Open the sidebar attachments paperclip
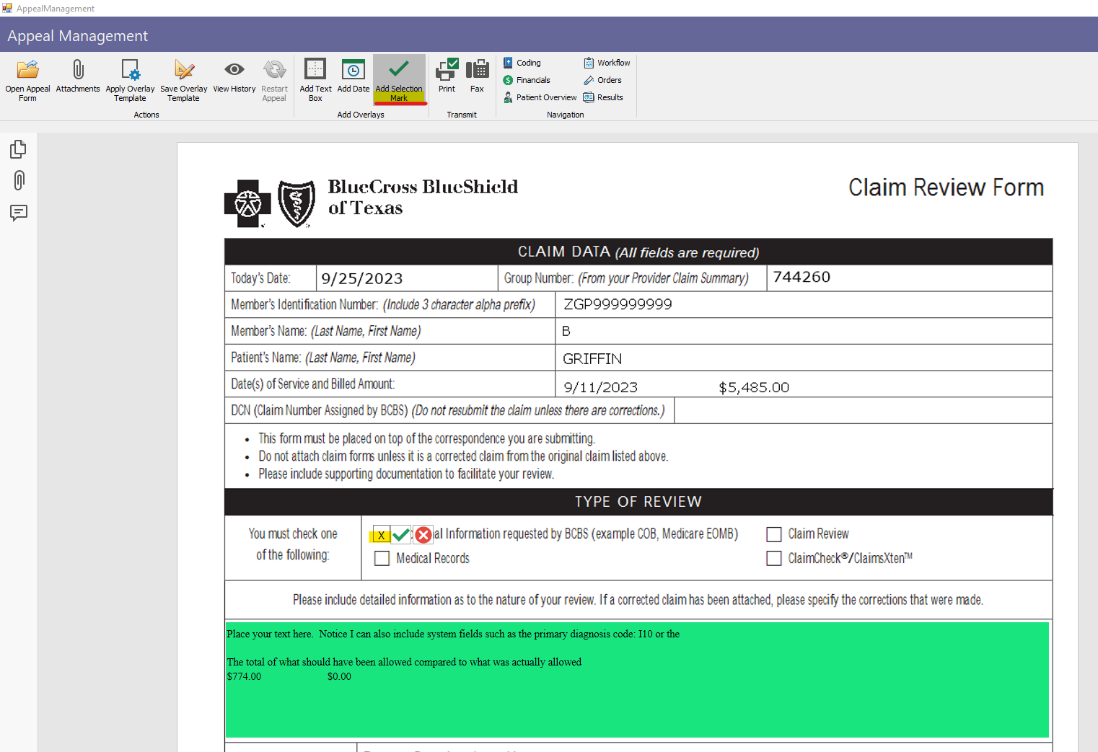Screen dimensions: 1098x752 [x=19, y=180]
